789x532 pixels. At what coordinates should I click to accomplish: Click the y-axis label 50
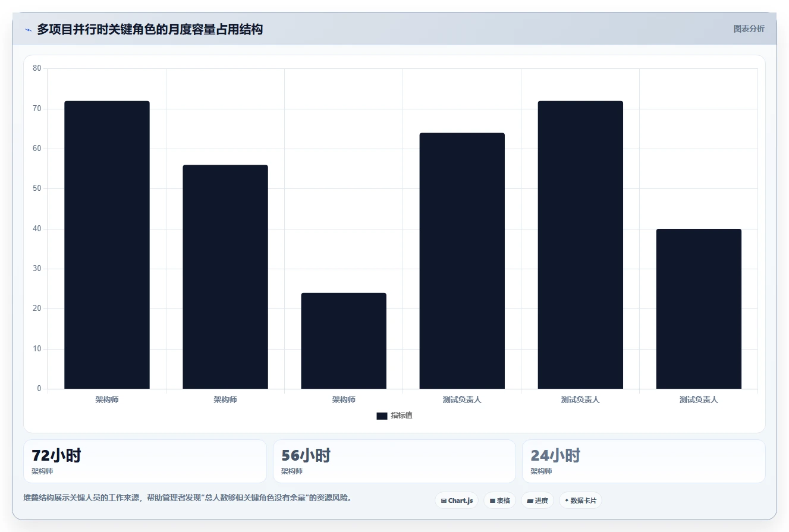(x=37, y=188)
